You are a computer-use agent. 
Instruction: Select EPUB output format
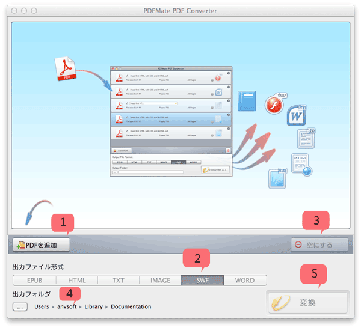34,281
